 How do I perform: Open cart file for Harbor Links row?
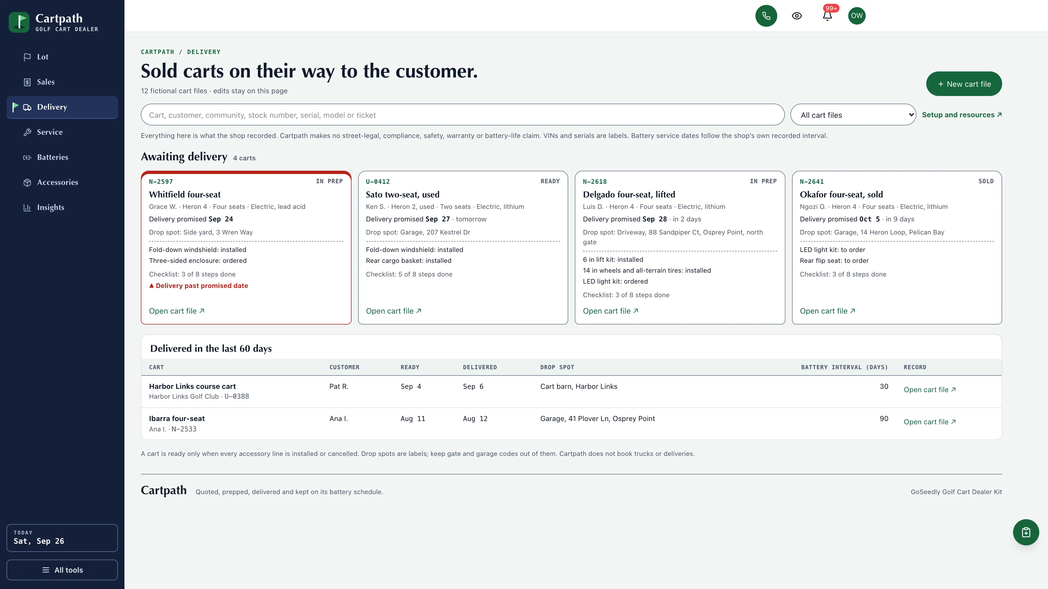pyautogui.click(x=930, y=389)
